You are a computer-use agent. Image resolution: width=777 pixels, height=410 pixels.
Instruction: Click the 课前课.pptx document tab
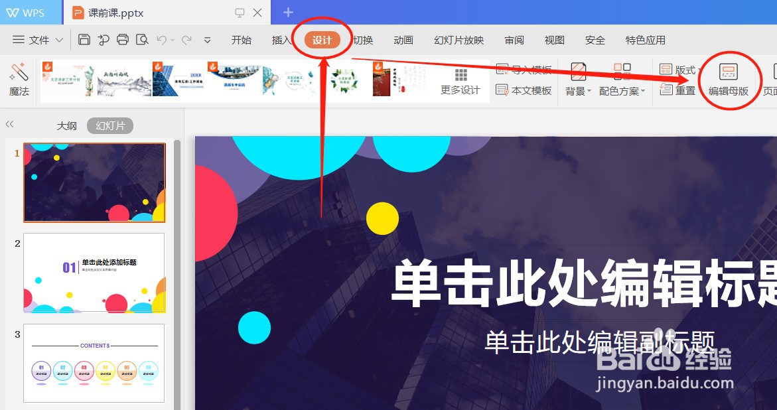167,13
